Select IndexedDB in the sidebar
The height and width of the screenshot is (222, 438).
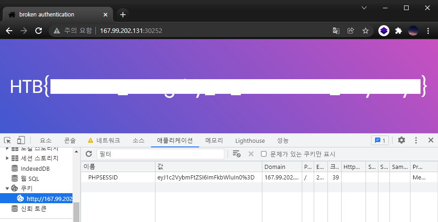[x=35, y=168]
